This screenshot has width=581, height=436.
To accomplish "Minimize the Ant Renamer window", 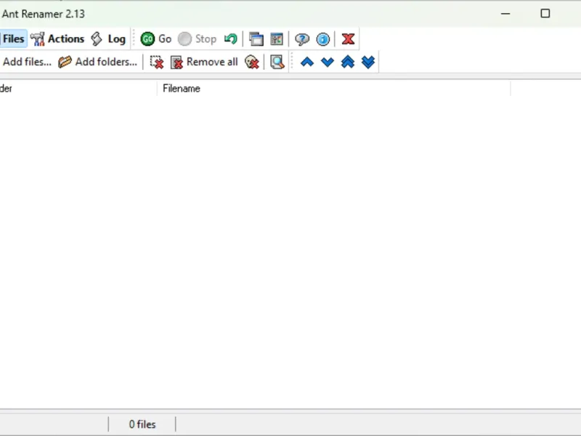I will coord(505,14).
